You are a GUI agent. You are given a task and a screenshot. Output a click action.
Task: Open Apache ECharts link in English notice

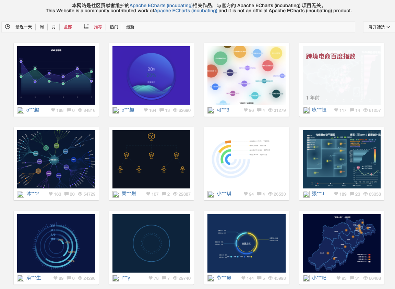coord(185,11)
